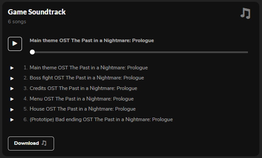Click the Game Soundtrack heading
This screenshot has height=158, width=262.
(x=37, y=12)
